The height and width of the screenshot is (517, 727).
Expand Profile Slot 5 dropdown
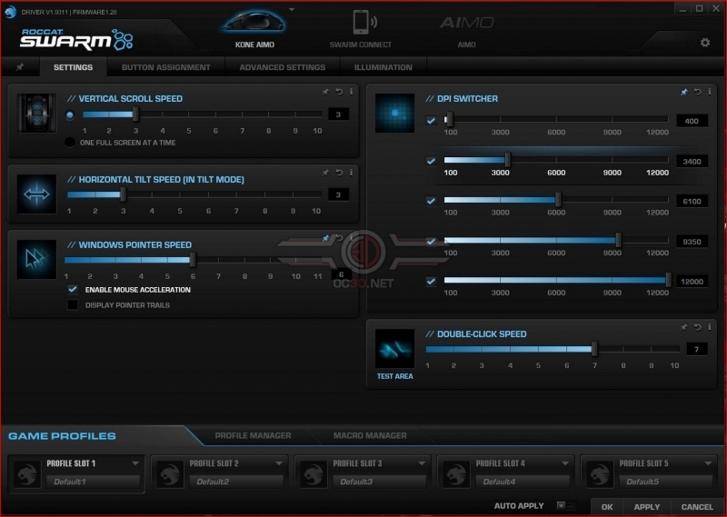(x=708, y=463)
